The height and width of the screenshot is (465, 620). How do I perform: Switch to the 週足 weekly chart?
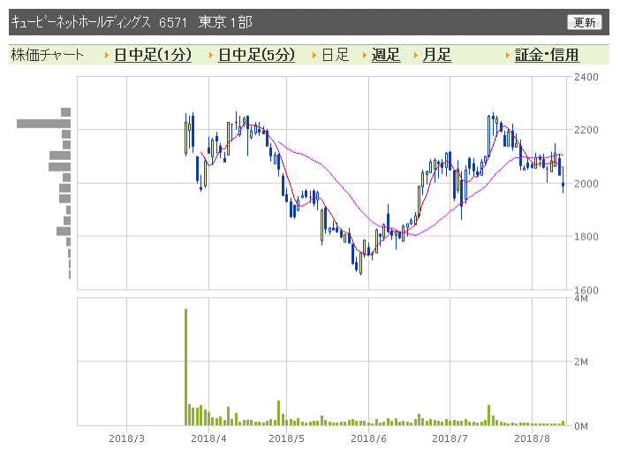tap(386, 55)
